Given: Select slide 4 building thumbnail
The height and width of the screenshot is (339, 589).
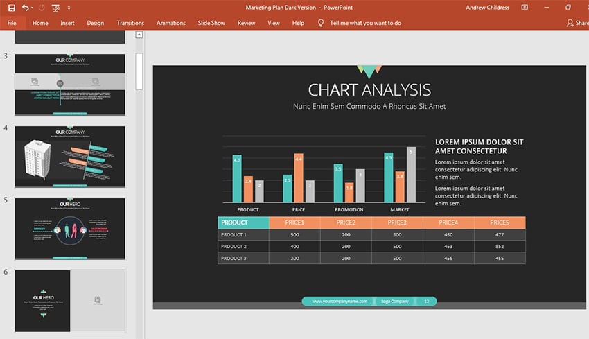Looking at the screenshot, I should click(70, 157).
